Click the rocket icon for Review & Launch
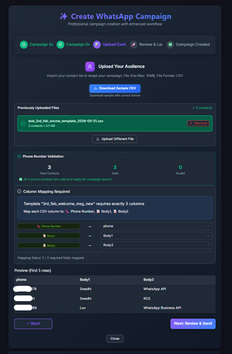Screen dimensions: 232x354 click(133, 44)
